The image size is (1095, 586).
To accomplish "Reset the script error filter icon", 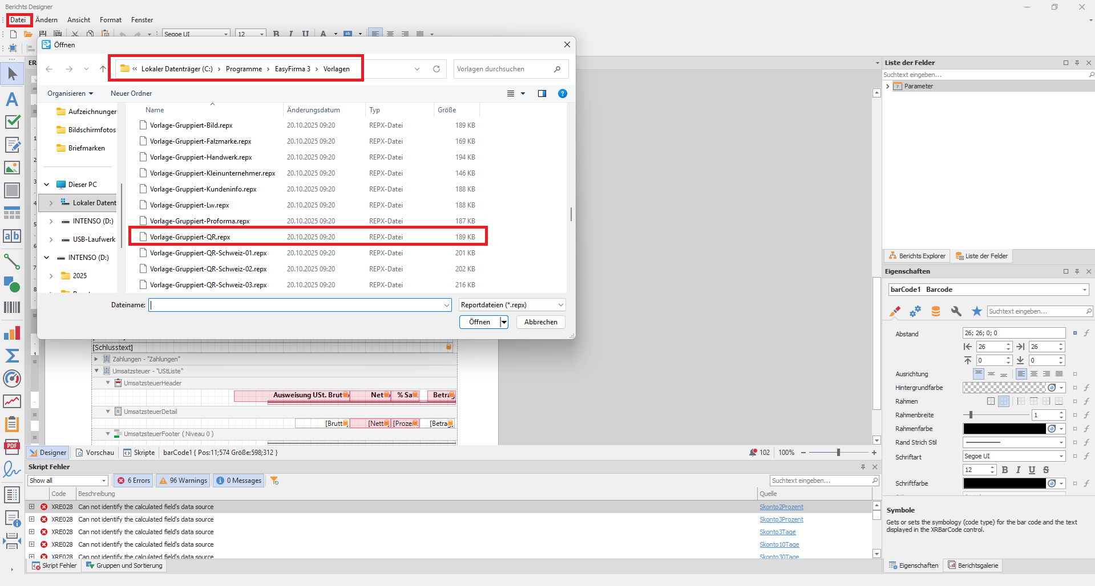I will [274, 481].
